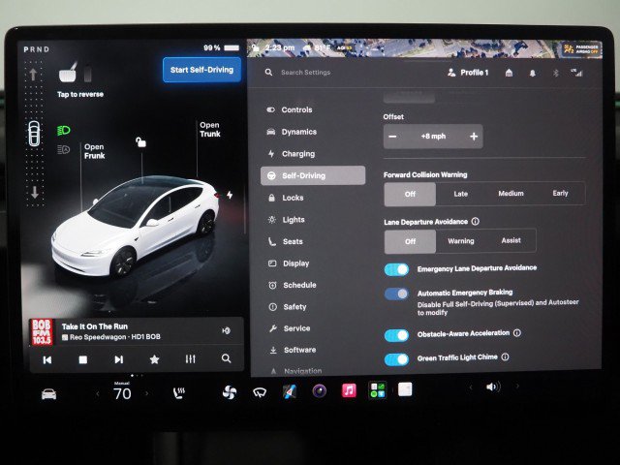Tap the auto high beam icon
This screenshot has width=620, height=465.
[x=64, y=149]
